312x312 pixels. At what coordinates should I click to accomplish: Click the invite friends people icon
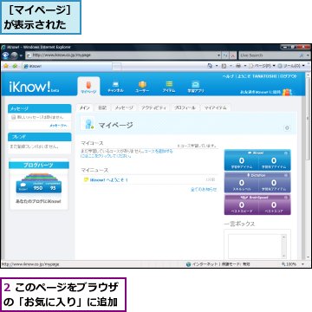287,92
